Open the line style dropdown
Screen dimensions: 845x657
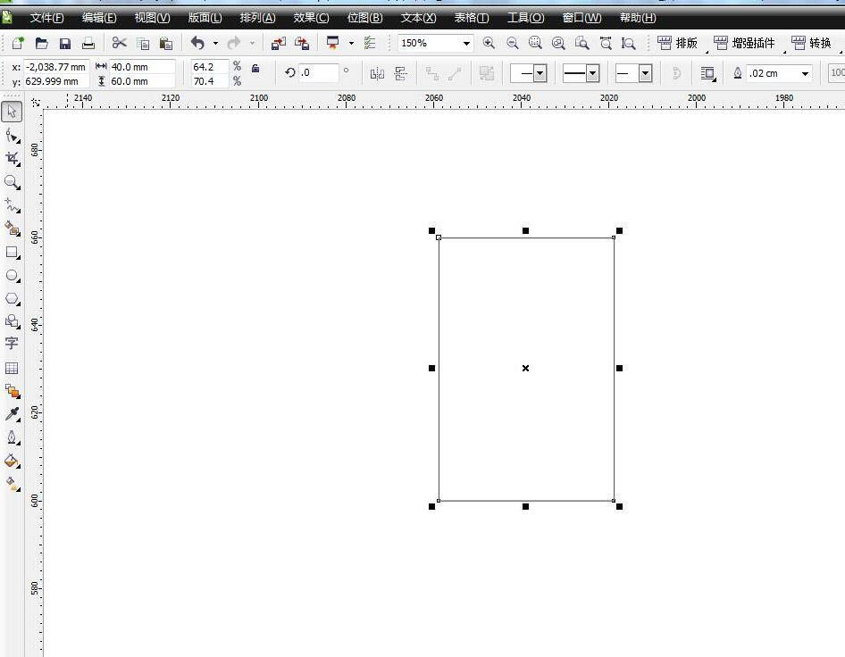tap(592, 73)
